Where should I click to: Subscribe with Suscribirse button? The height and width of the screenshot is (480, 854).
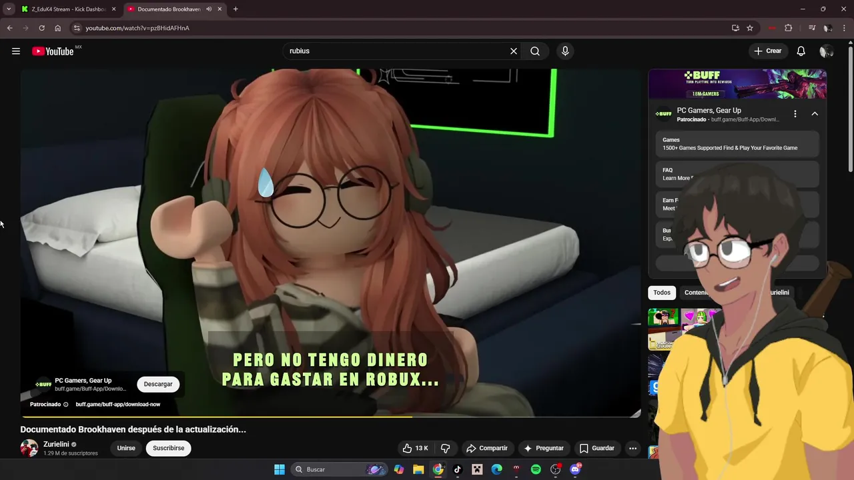tap(169, 448)
